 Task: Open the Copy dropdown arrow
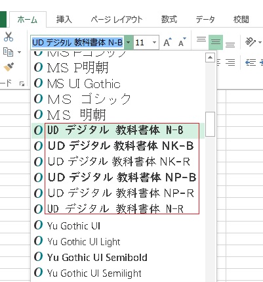tap(19, 52)
